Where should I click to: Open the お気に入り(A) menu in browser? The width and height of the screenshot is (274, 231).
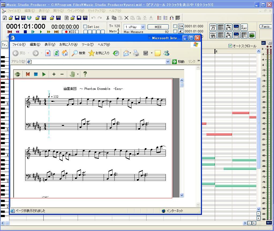pyautogui.click(x=68, y=45)
